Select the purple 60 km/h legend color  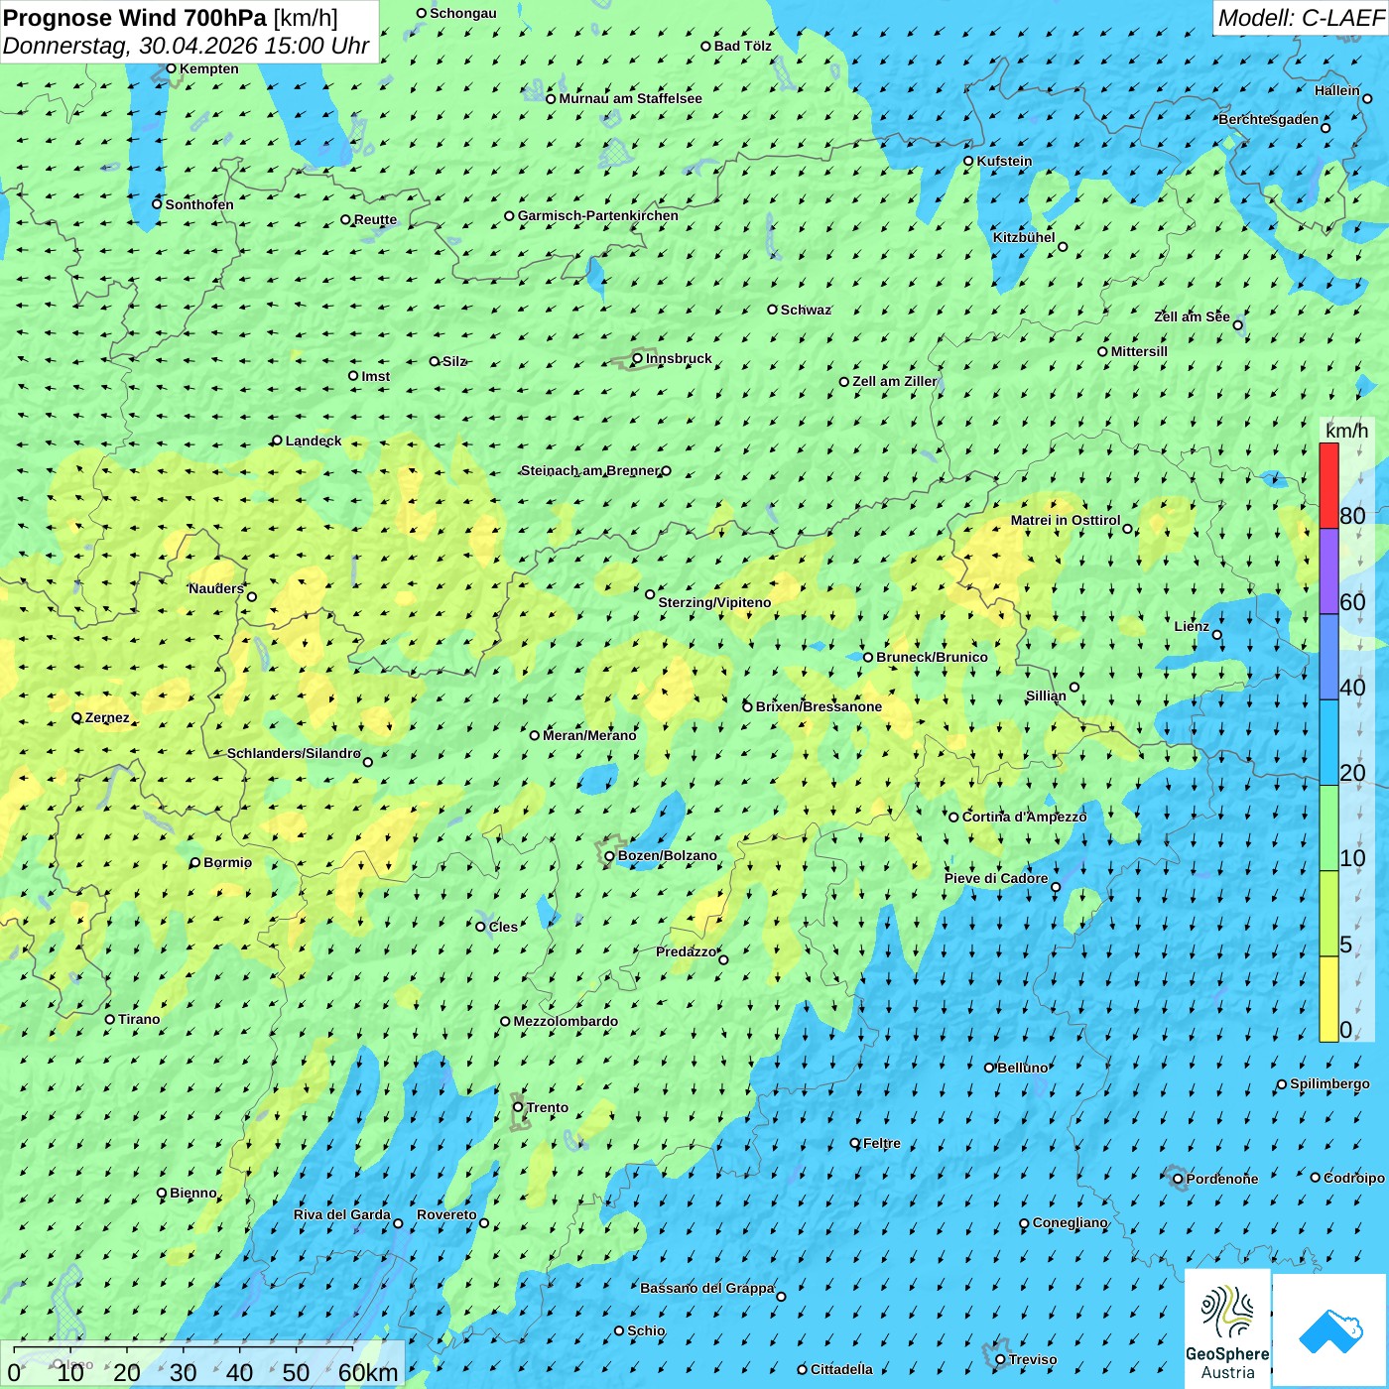1328,571
